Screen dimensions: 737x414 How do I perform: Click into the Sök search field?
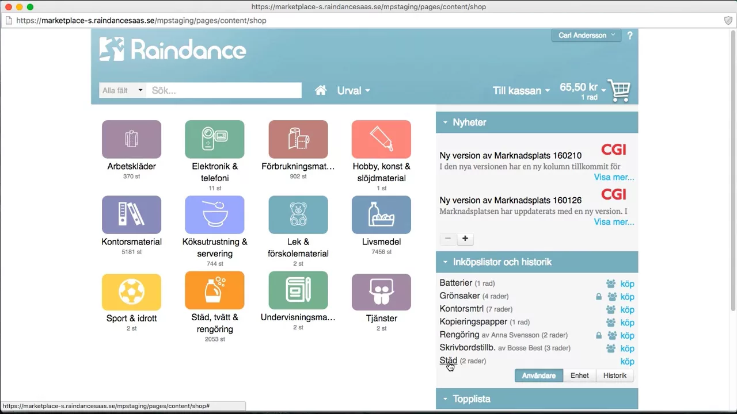pos(223,90)
